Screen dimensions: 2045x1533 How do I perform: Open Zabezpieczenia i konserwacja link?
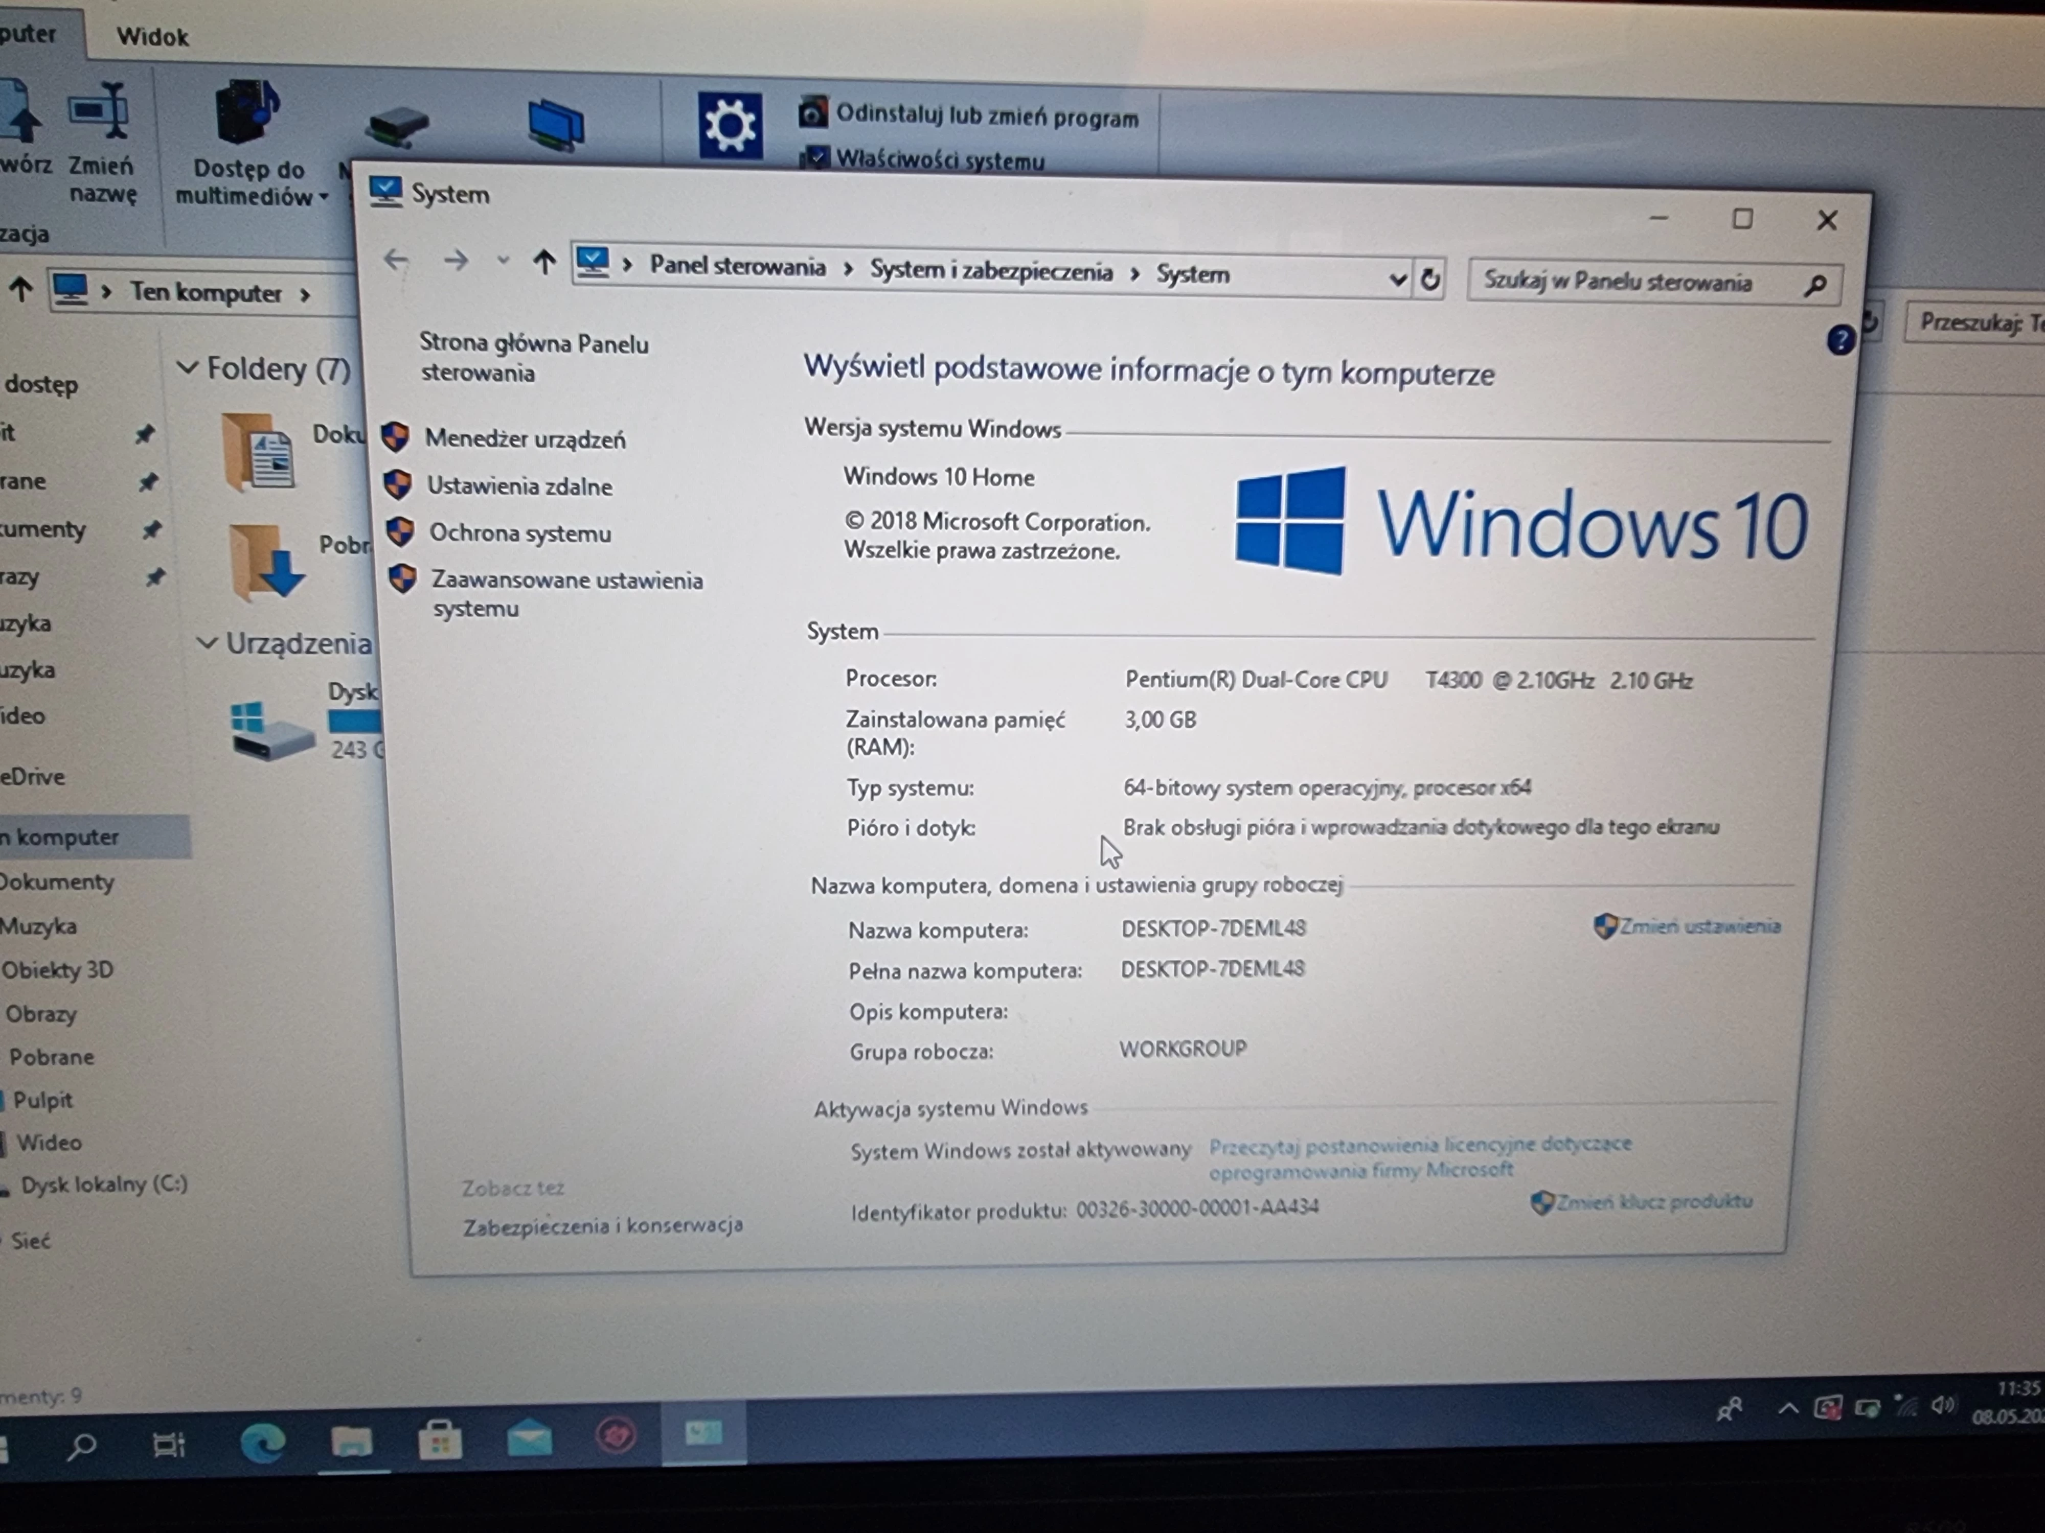[x=603, y=1226]
